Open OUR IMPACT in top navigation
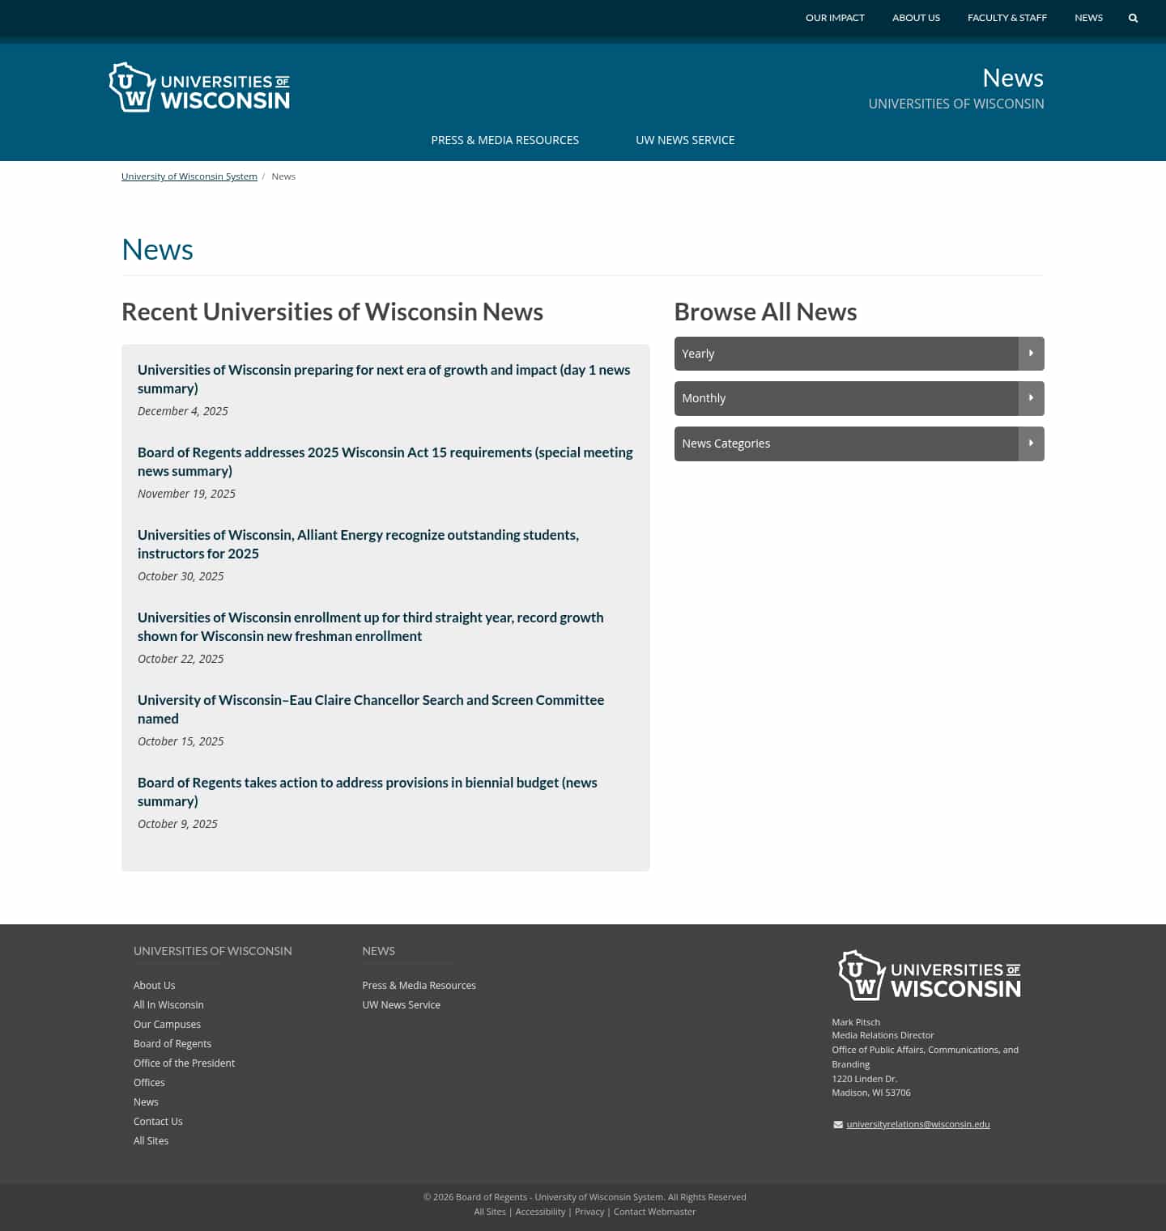Viewport: 1166px width, 1231px height. pos(835,17)
